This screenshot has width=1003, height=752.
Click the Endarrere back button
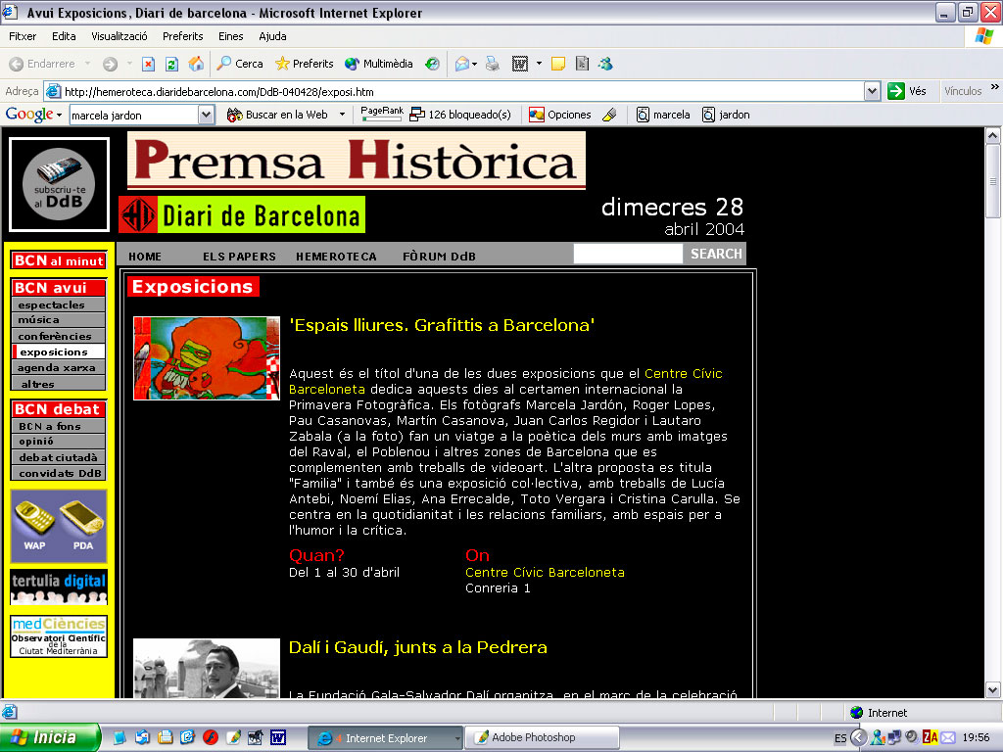click(x=42, y=64)
